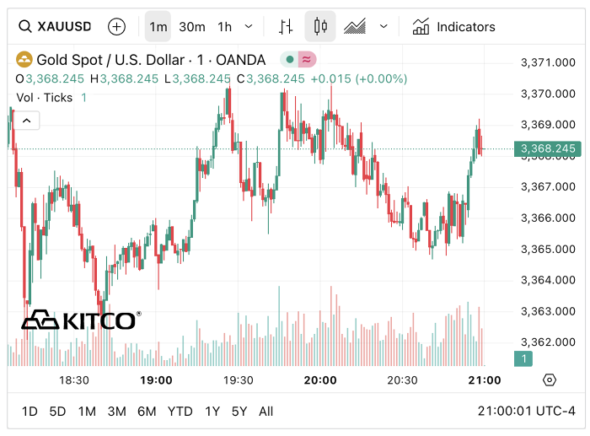Expand the timeframe interval dropdown

click(x=249, y=27)
